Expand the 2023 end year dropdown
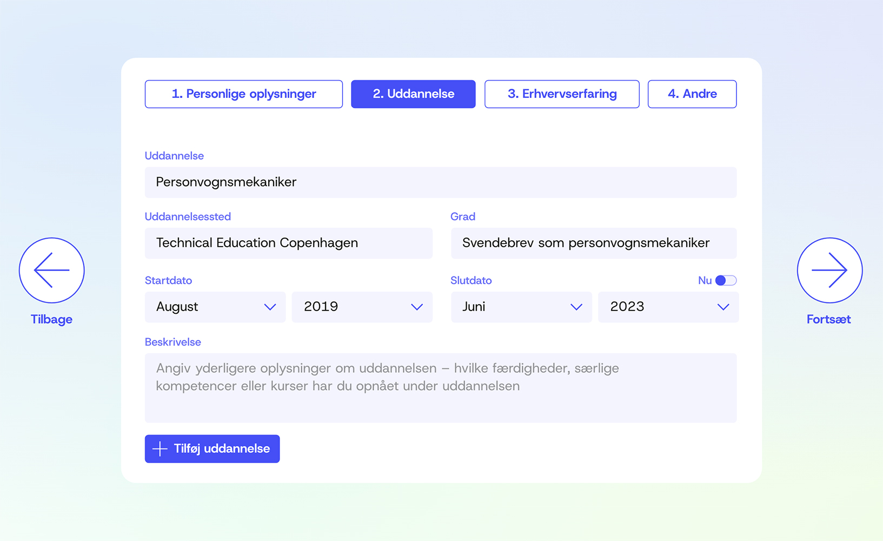Viewport: 883px width, 541px height. point(668,307)
